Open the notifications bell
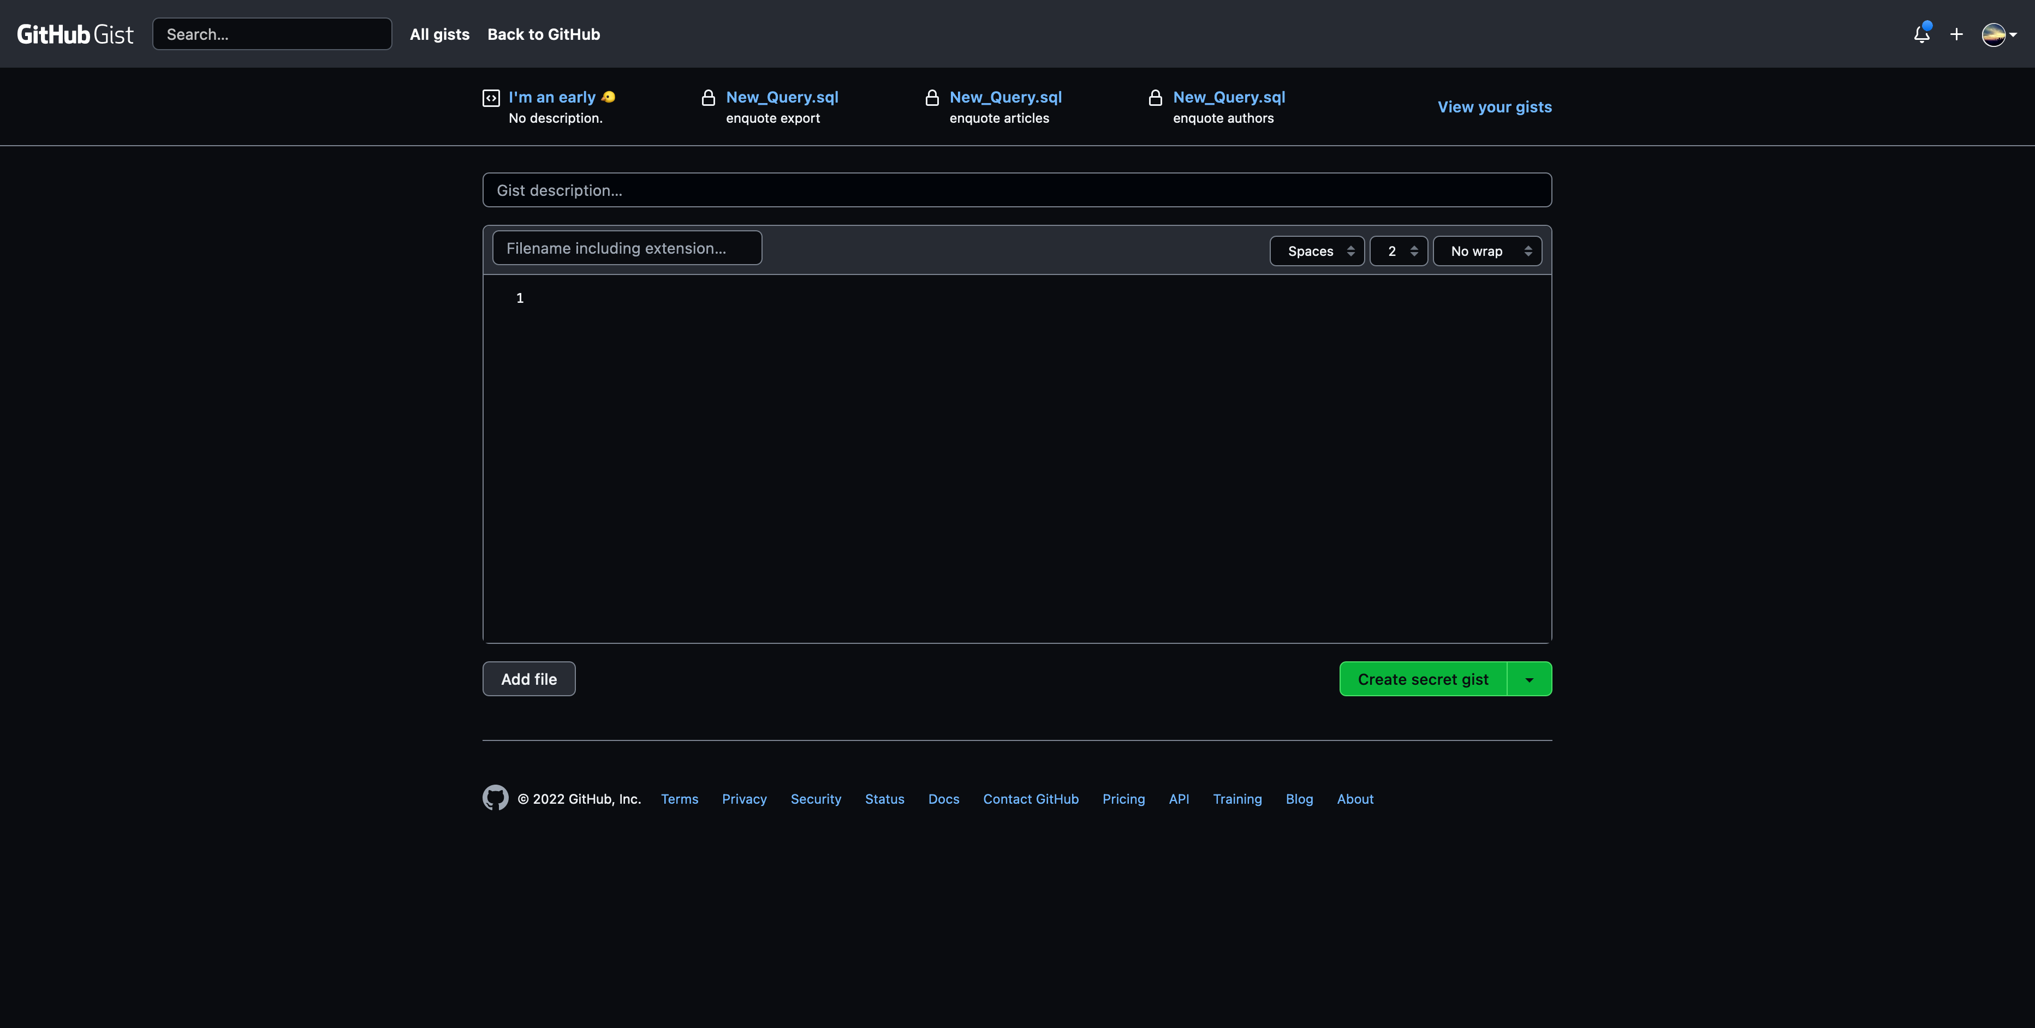Image resolution: width=2035 pixels, height=1028 pixels. pos(1921,34)
